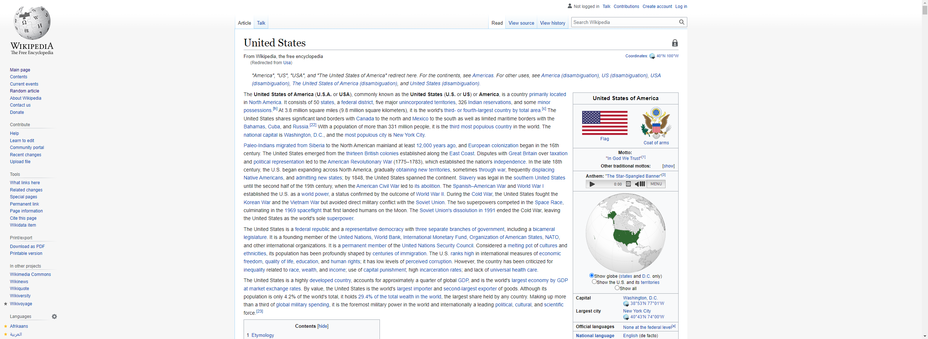Collapse the Contents box with [hide]
The image size is (928, 339).
click(323, 326)
